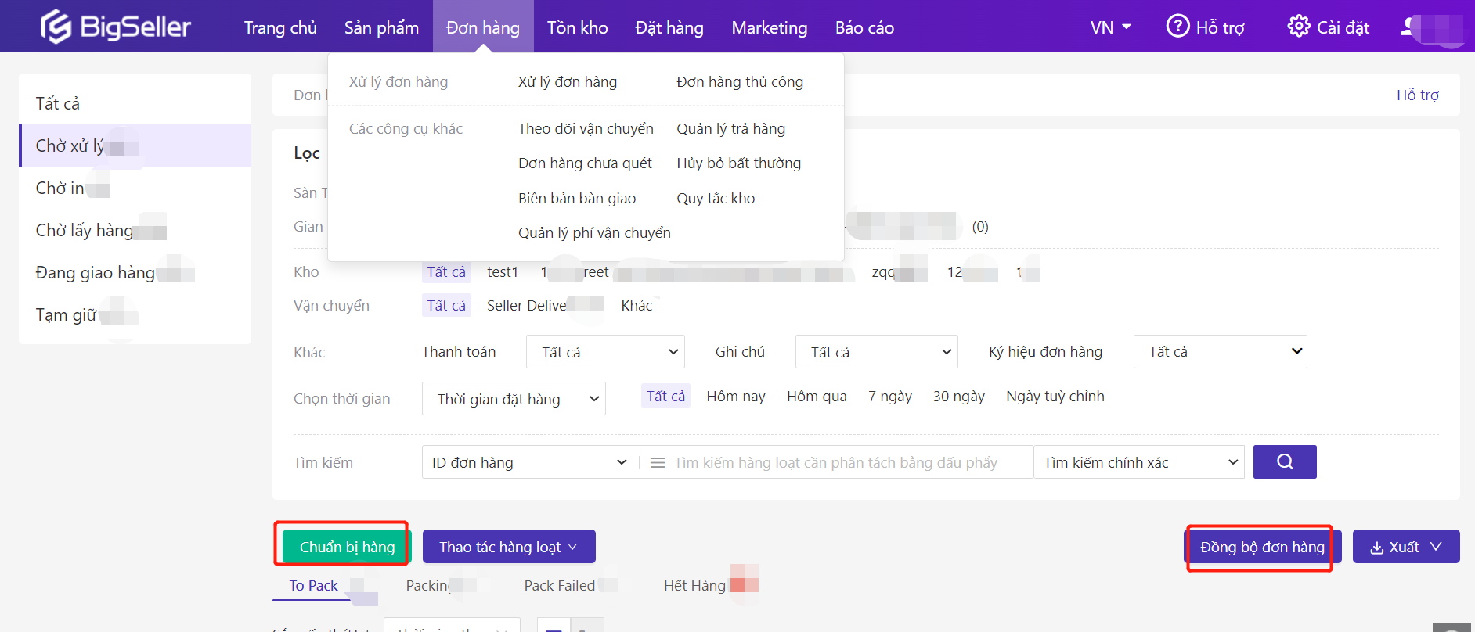Click the magnifier search button
Viewport: 1475px width, 632px height.
(1284, 461)
